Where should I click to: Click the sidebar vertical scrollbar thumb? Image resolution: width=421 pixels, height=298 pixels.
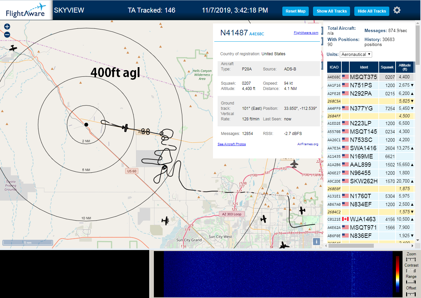(418, 45)
